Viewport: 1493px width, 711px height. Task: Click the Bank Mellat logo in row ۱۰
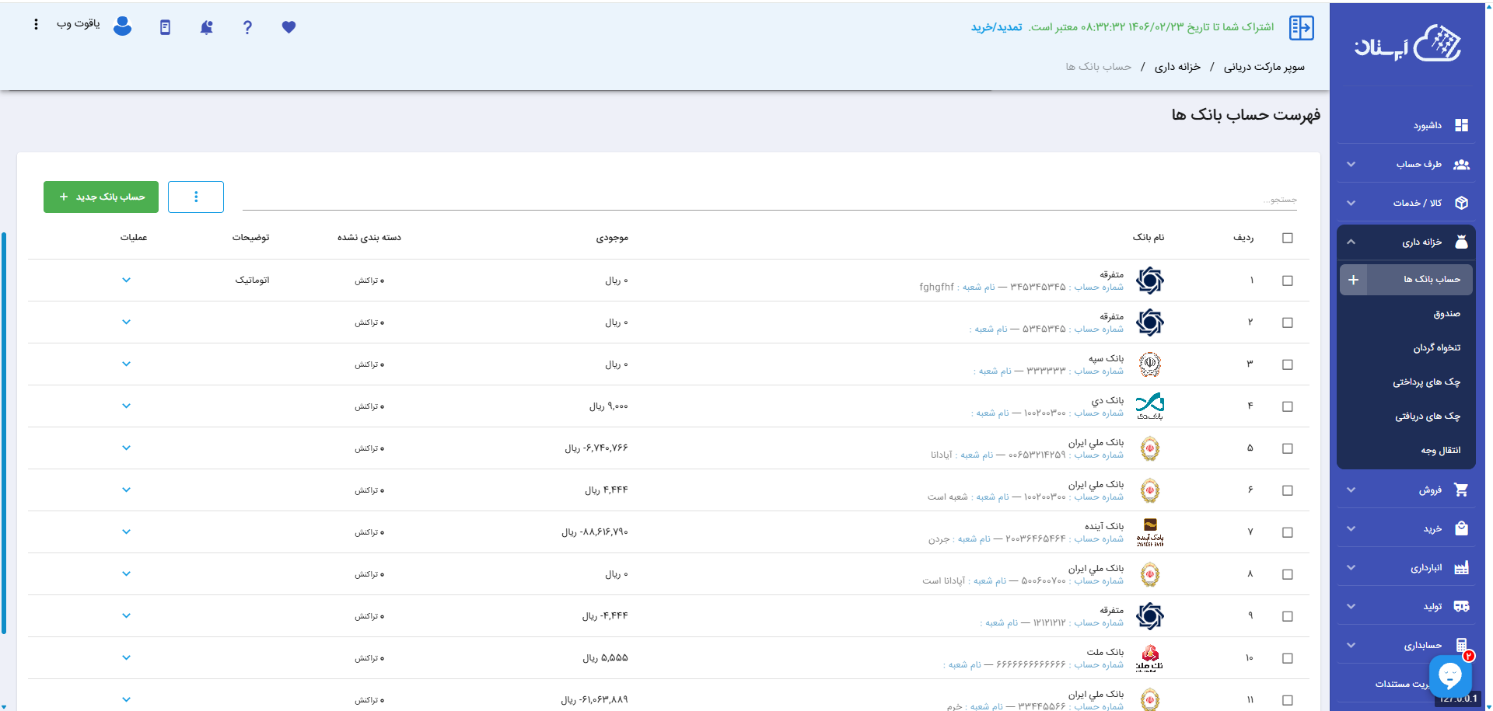coord(1149,658)
